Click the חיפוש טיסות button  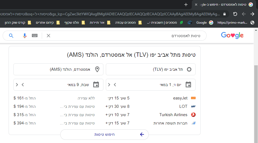click(104, 134)
